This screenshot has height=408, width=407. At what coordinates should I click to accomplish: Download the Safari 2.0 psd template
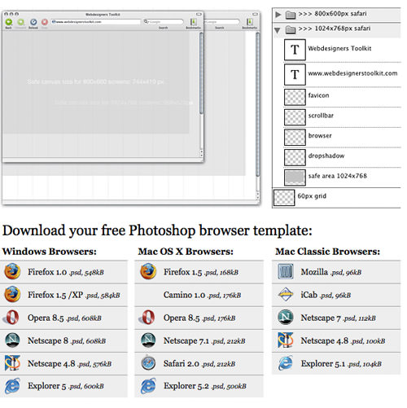pos(199,364)
